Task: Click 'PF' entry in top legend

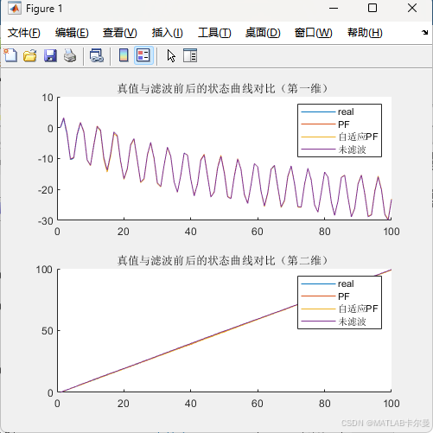Action: [343, 124]
